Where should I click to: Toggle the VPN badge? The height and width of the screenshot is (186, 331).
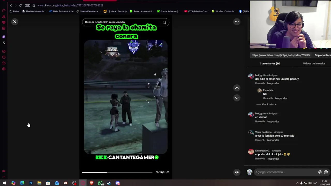pos(27,5)
